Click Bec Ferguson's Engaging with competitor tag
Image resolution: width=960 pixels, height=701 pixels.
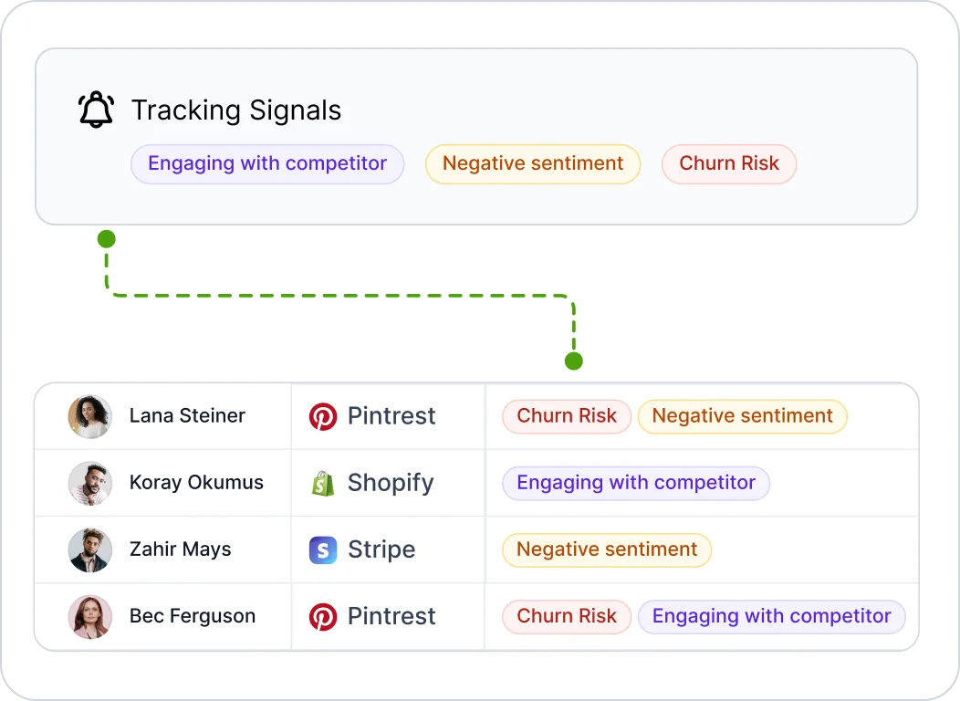tap(771, 616)
